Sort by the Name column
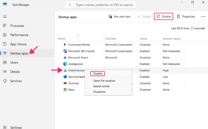 [x=62, y=38]
